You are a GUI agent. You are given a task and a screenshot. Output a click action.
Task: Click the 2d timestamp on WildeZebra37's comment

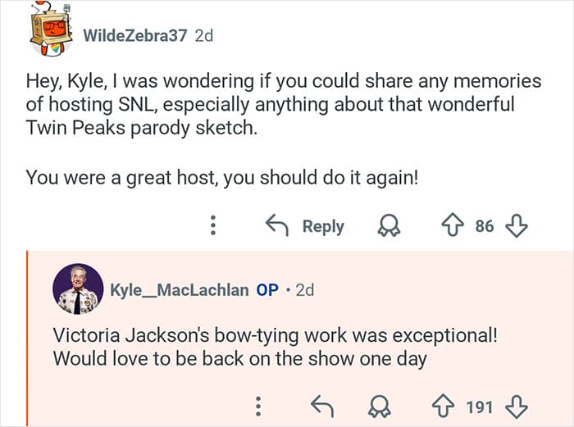tap(204, 36)
